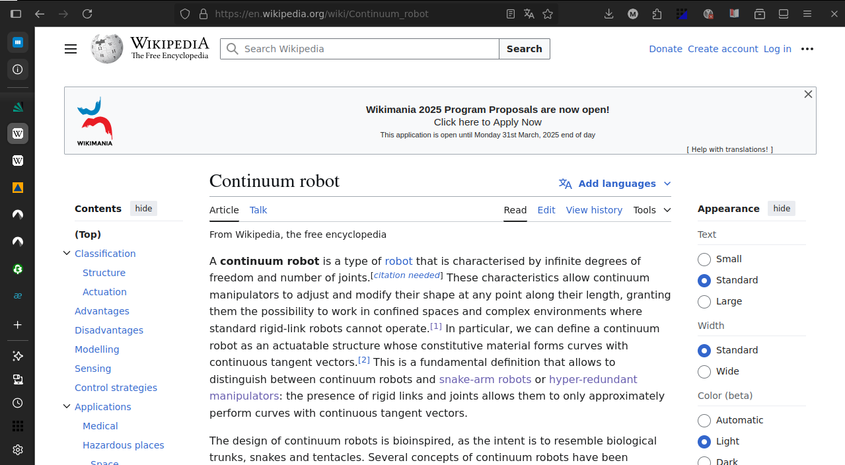
Task: Click Click here to Apply Now banner link
Action: coord(488,122)
